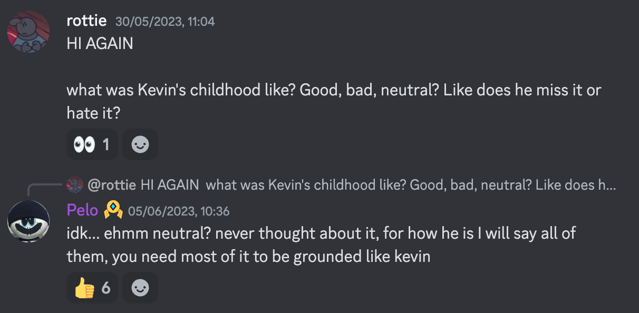Click the role badge icon beside Pelo
The image size is (639, 313).
113,211
